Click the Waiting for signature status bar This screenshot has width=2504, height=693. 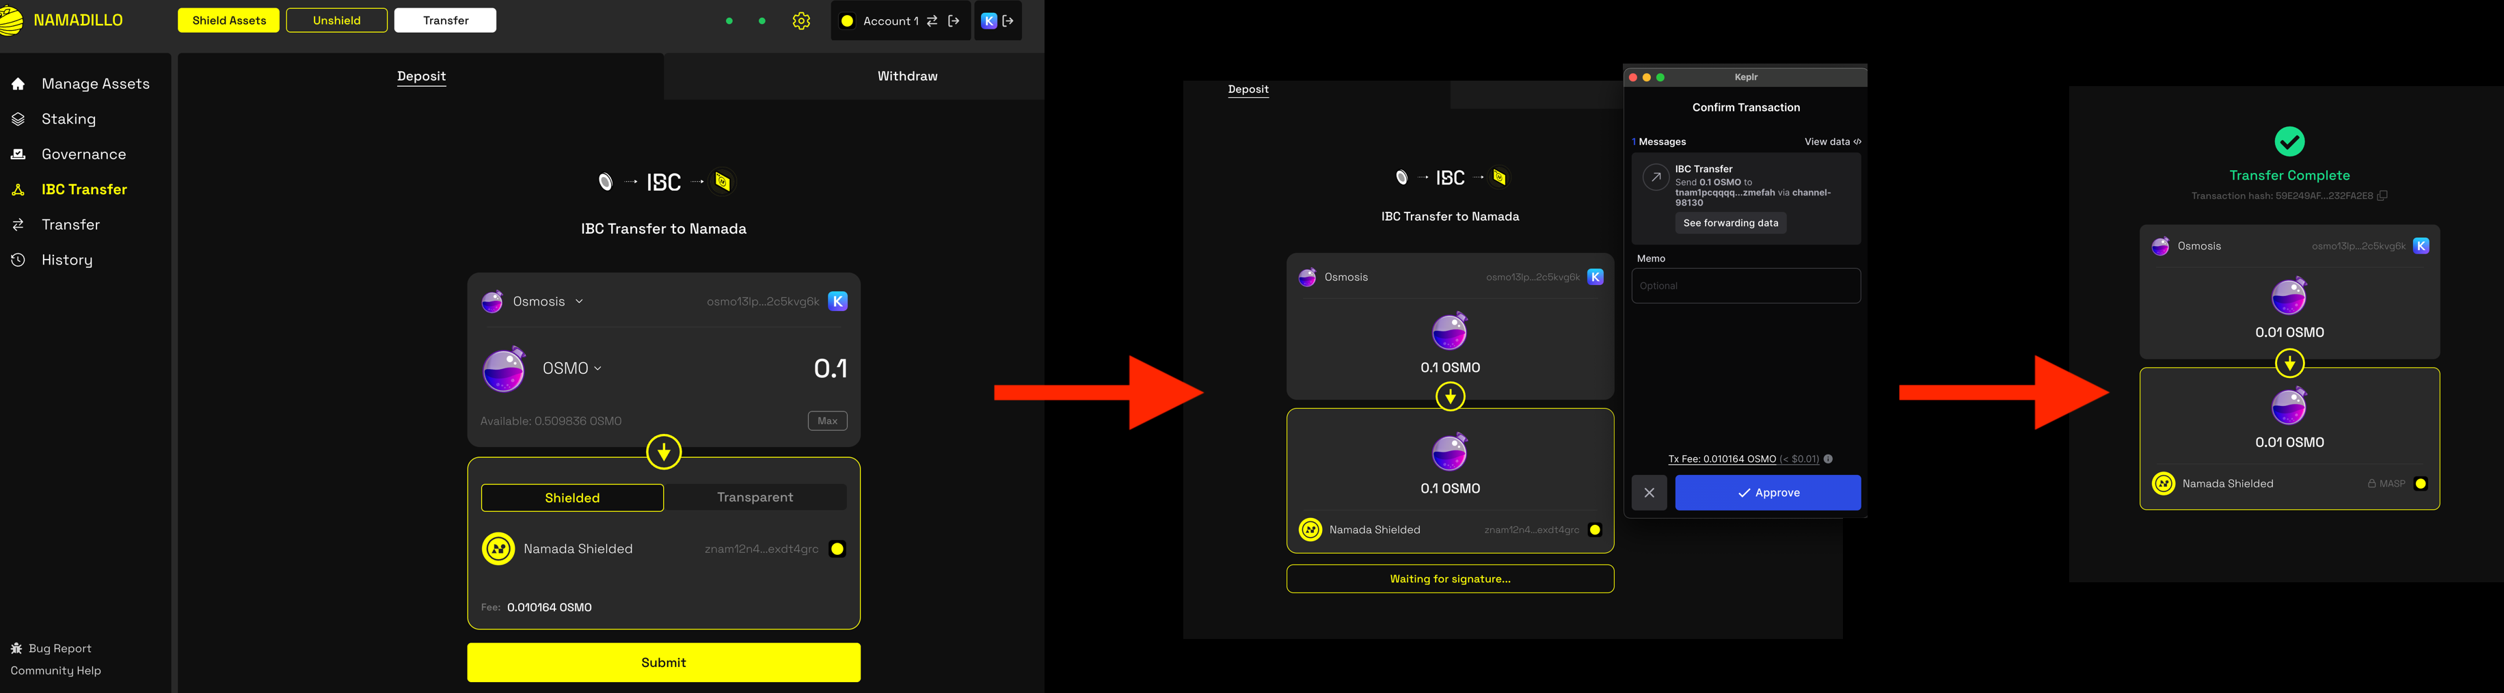[x=1451, y=580]
